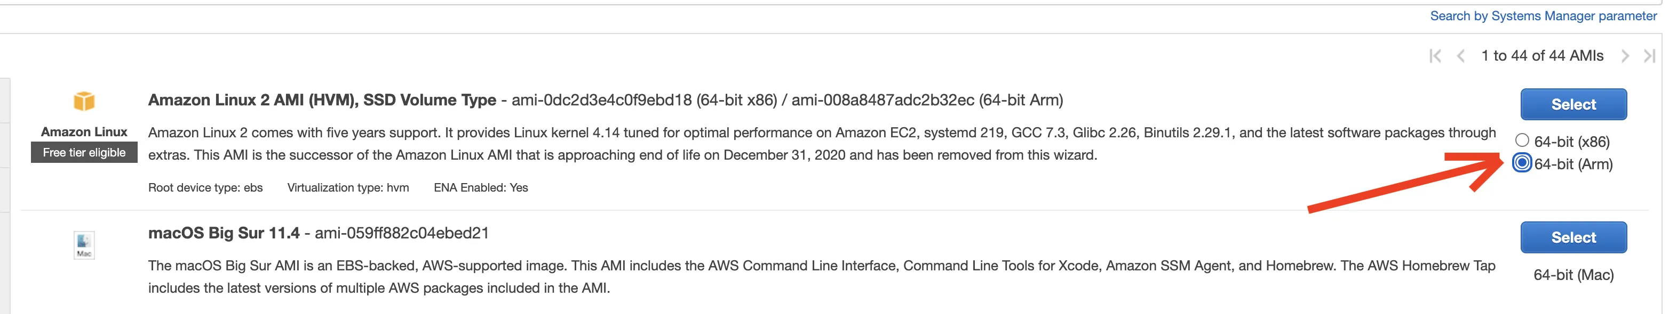The image size is (1669, 314).
Task: Go to previous page of AMIs
Action: (1460, 56)
